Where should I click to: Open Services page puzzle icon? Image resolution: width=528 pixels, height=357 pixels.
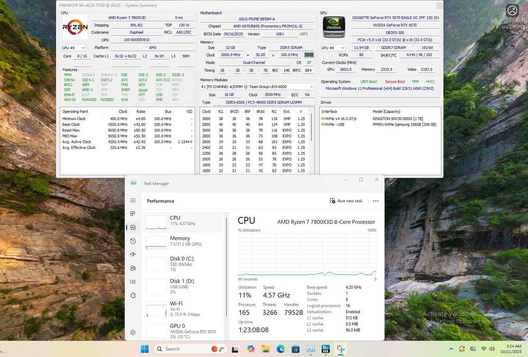point(133,296)
